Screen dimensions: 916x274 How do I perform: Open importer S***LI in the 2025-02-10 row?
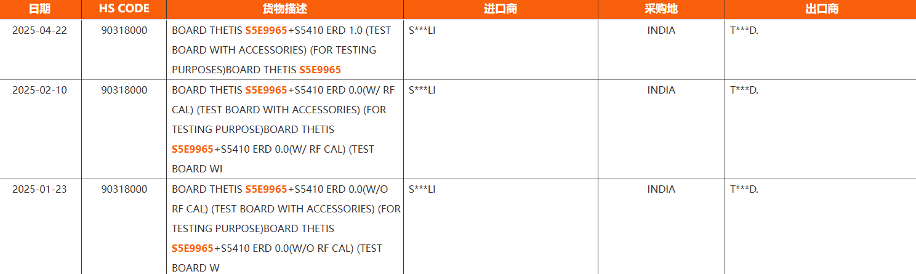click(422, 90)
